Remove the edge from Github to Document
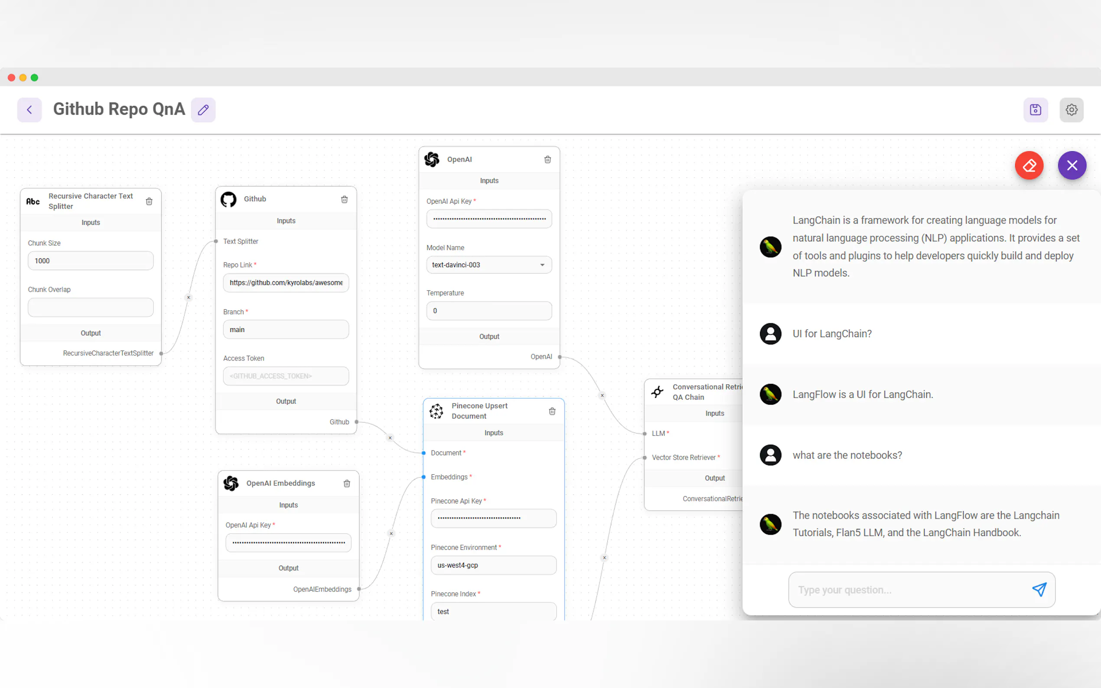 pos(390,438)
